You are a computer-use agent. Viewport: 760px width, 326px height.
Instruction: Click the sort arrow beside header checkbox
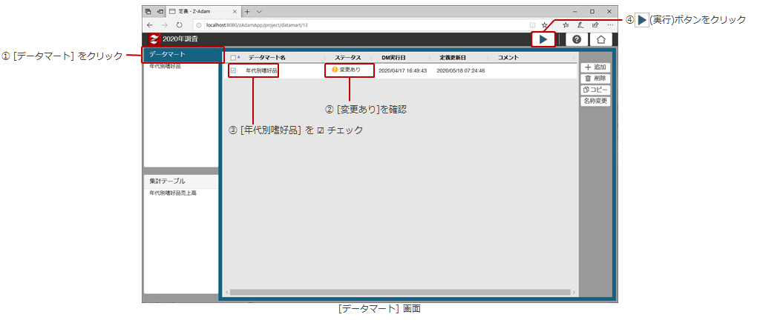pyautogui.click(x=238, y=57)
